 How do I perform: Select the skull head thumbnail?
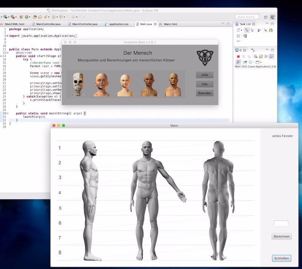(79, 84)
